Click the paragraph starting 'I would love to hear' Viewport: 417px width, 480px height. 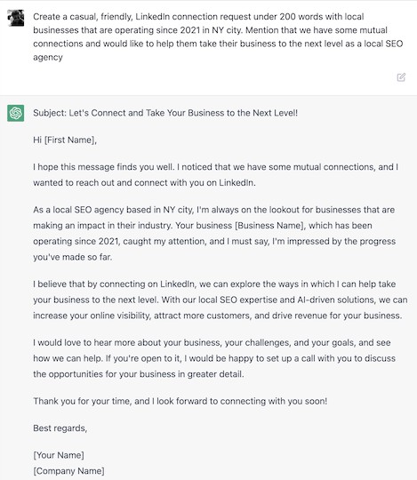coord(214,358)
